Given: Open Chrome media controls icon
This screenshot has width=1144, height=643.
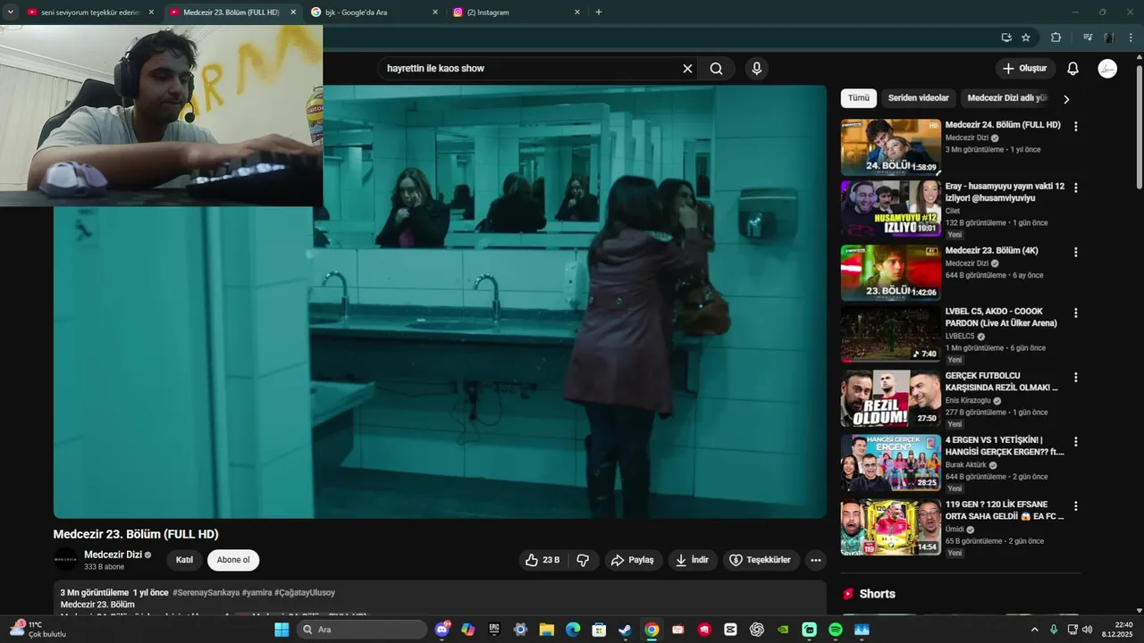Looking at the screenshot, I should 1088,38.
